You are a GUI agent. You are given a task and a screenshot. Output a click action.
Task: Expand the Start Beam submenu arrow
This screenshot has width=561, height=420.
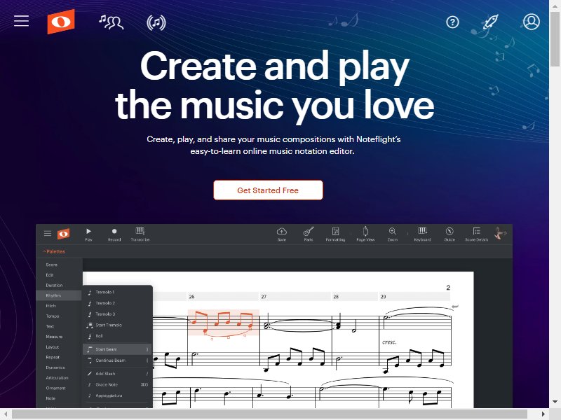point(147,349)
